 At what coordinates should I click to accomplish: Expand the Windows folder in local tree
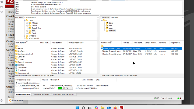pyautogui.click(x=24, y=36)
